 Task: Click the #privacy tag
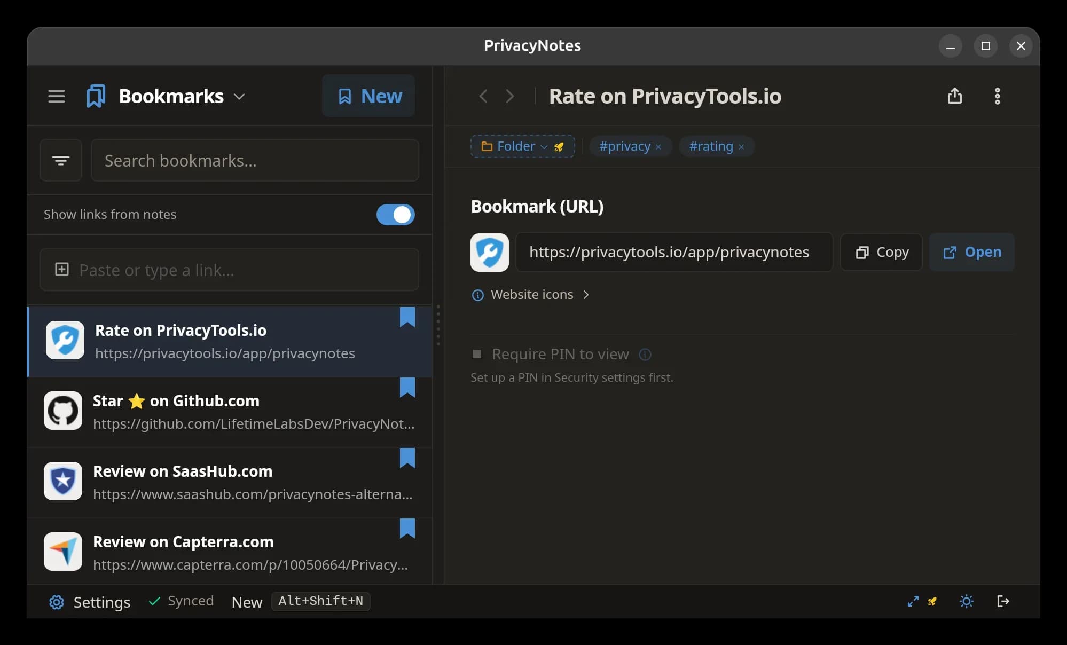point(624,146)
